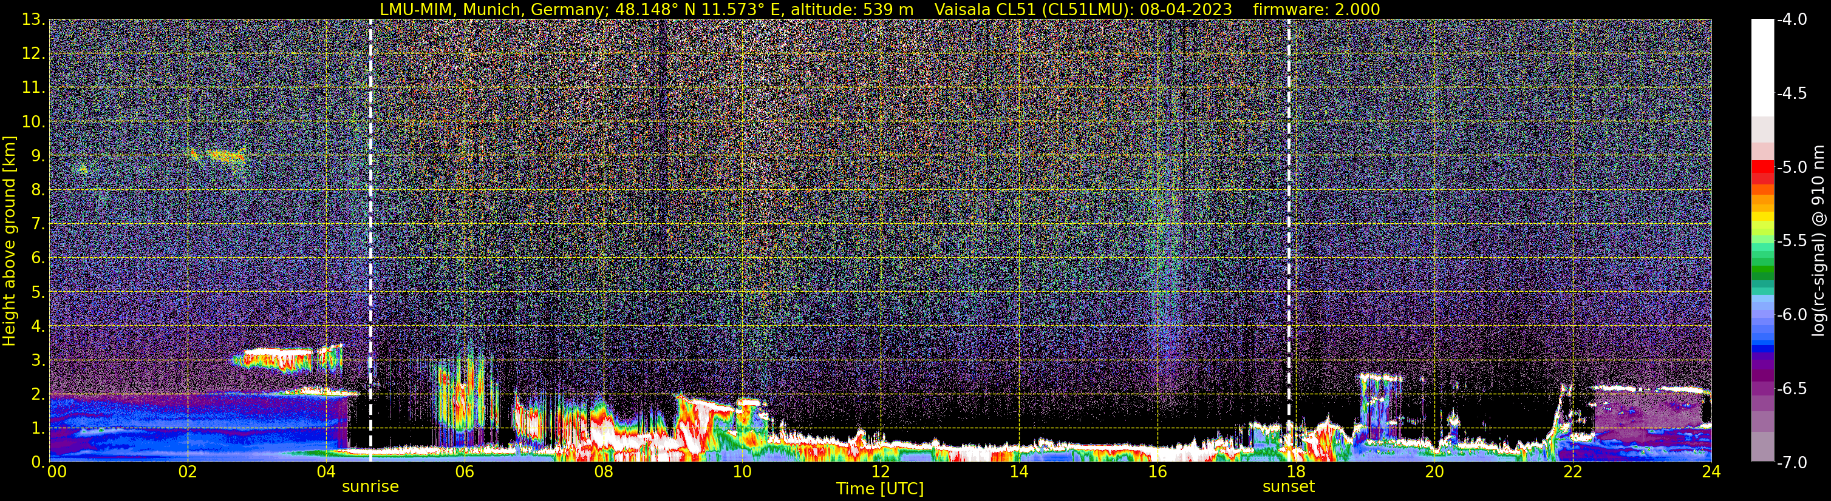The width and height of the screenshot is (1831, 501).
Task: Click the '22' time axis tick label
Action: (x=1573, y=472)
